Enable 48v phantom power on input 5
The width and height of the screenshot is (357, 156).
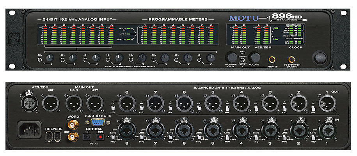pos(131,60)
